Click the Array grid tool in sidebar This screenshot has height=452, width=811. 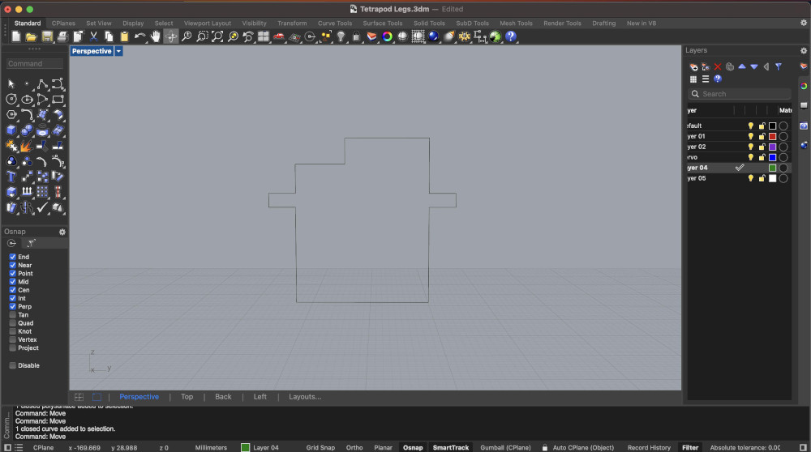click(x=42, y=192)
